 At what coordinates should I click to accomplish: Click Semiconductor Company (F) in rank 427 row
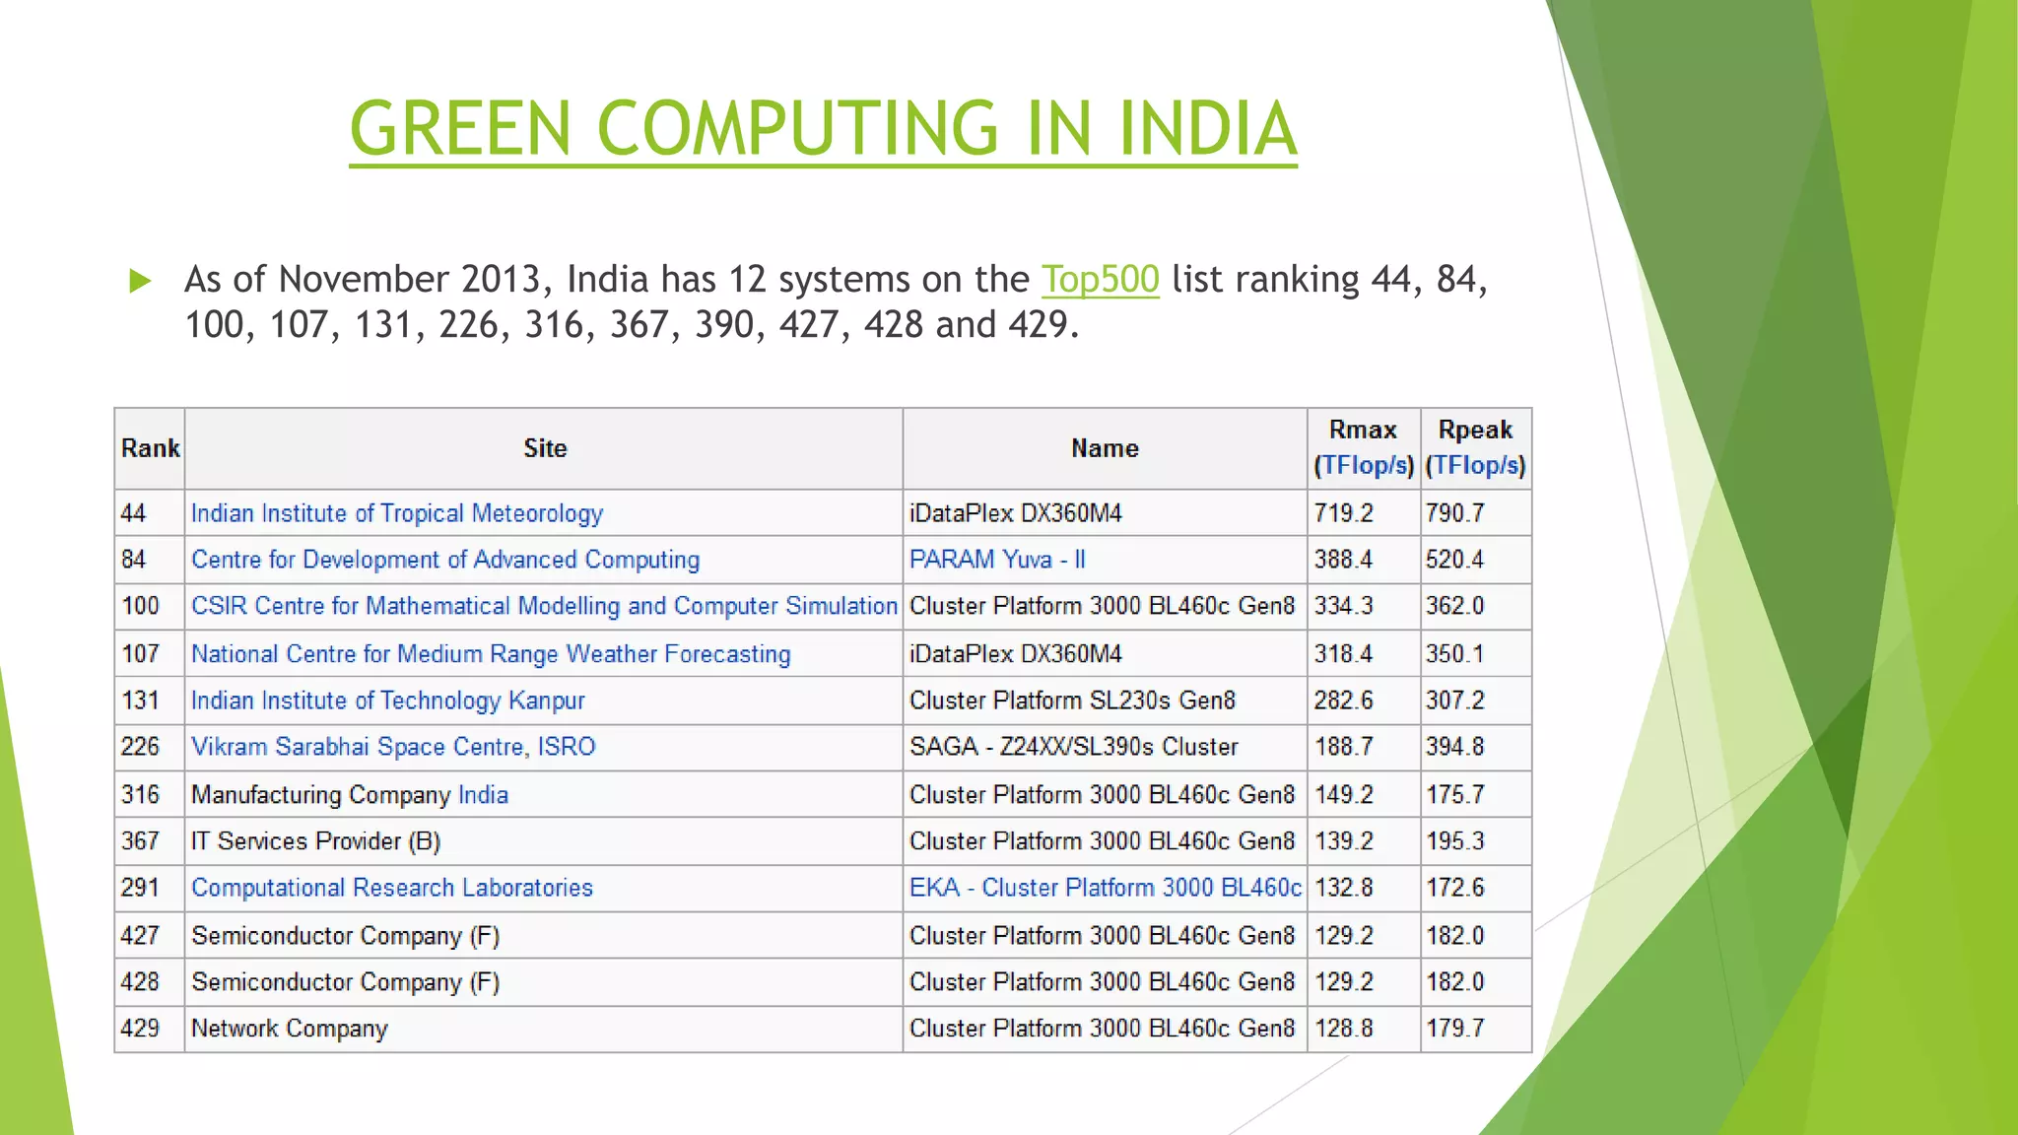click(346, 935)
